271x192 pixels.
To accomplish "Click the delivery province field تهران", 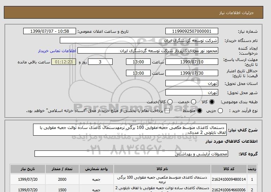I will click(x=192, y=83).
